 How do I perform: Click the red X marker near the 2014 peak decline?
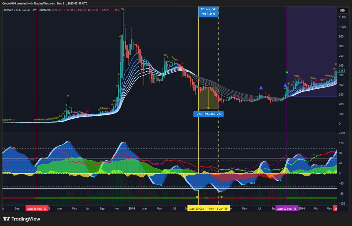click(x=141, y=53)
